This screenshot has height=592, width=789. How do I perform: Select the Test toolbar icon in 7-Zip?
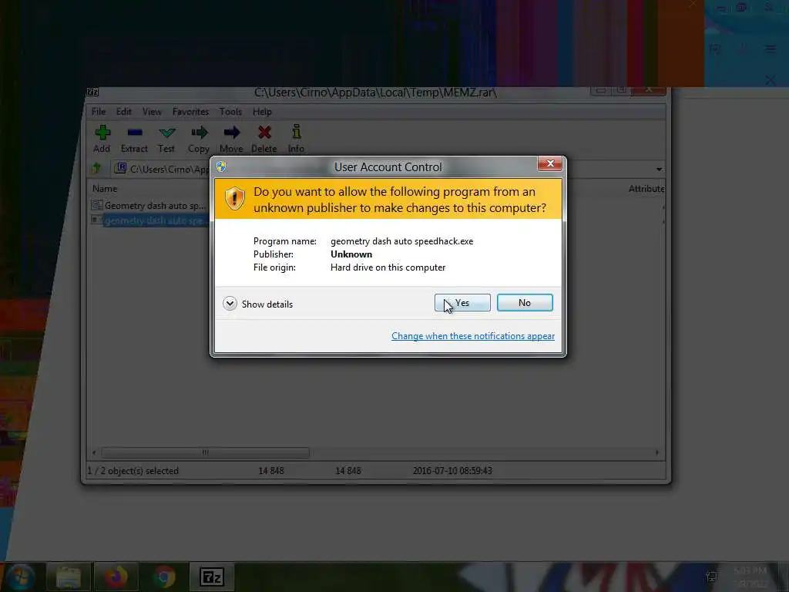tap(166, 133)
